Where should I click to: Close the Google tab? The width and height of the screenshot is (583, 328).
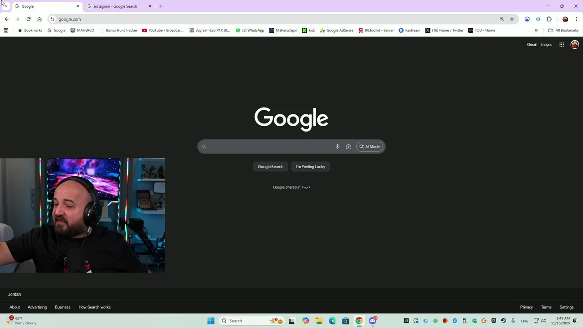click(x=77, y=6)
